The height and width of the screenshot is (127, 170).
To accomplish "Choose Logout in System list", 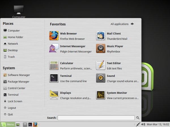I will (10, 108).
